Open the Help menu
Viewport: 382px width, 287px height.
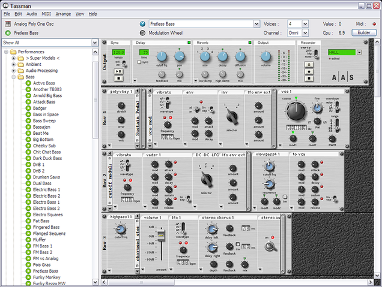(93, 14)
